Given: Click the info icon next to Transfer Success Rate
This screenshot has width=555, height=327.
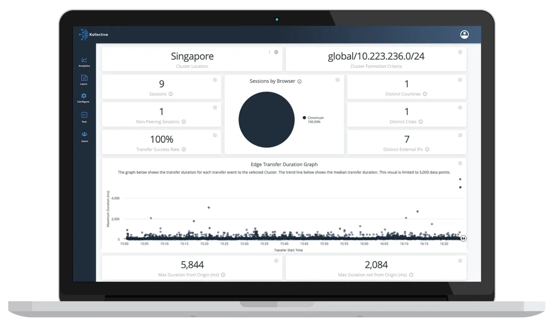Looking at the screenshot, I should point(184,149).
